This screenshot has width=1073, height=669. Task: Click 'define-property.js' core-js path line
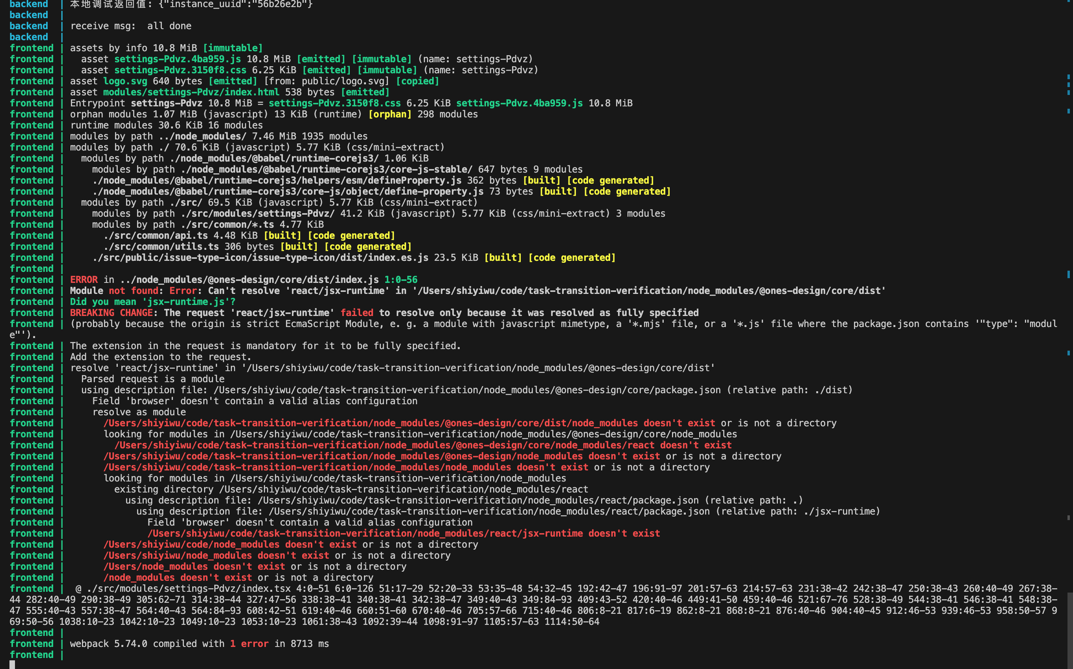tap(288, 191)
